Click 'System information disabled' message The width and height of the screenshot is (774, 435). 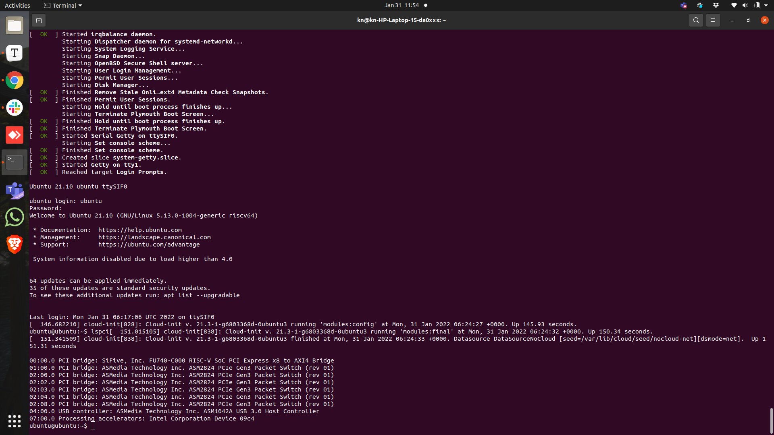pos(133,259)
